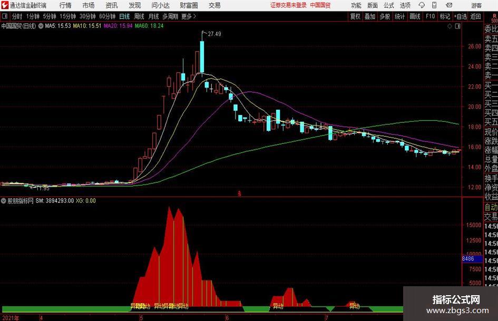The height and width of the screenshot is (321, 498).
Task: Open the 财富圈 menu
Action: 189,5
